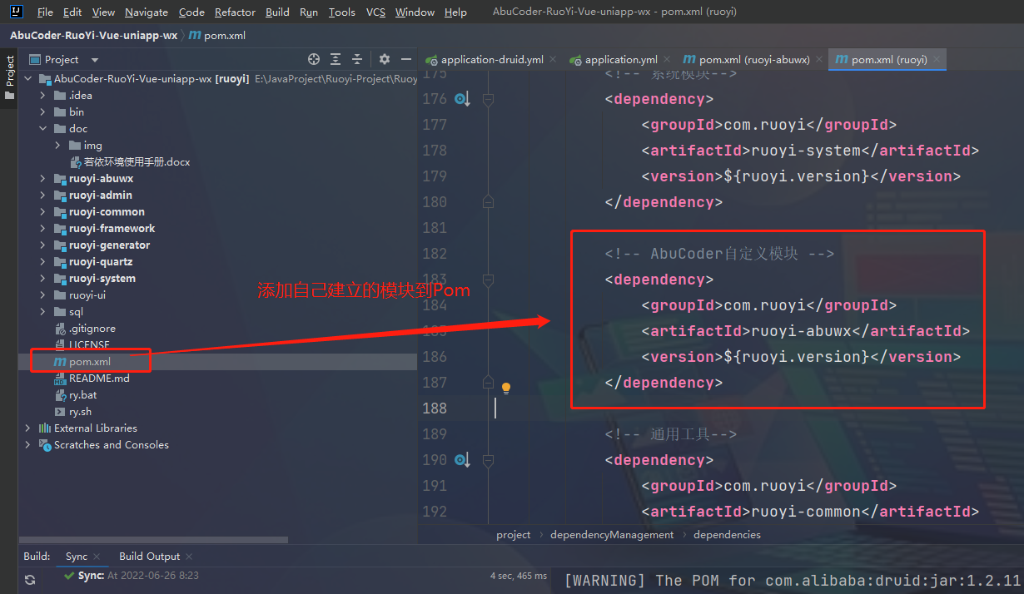This screenshot has height=594, width=1024.
Task: Open the File menu
Action: 45,12
